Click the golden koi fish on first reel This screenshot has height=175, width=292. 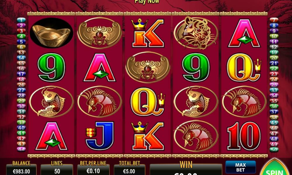51,101
